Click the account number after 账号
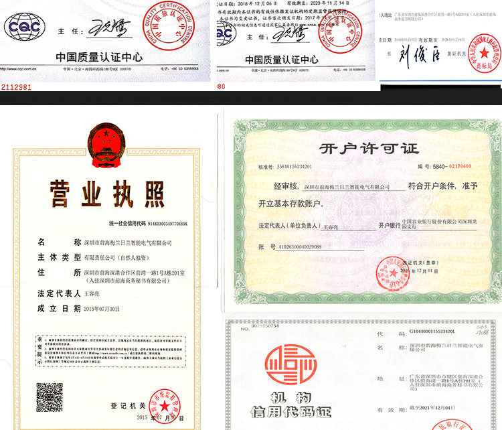 click(x=300, y=247)
